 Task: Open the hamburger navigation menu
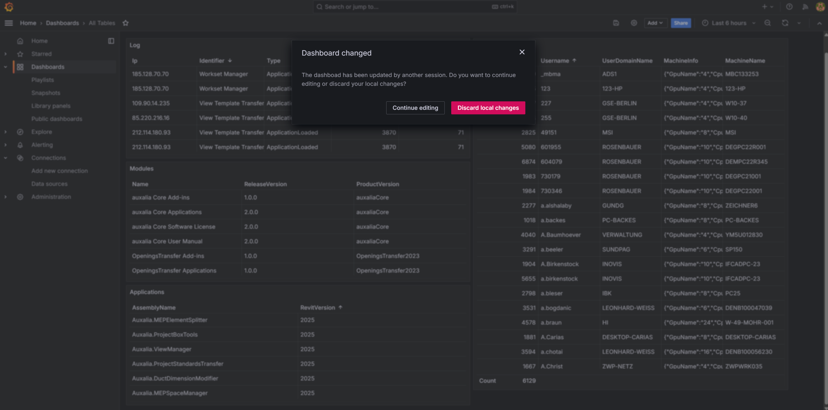(x=9, y=23)
